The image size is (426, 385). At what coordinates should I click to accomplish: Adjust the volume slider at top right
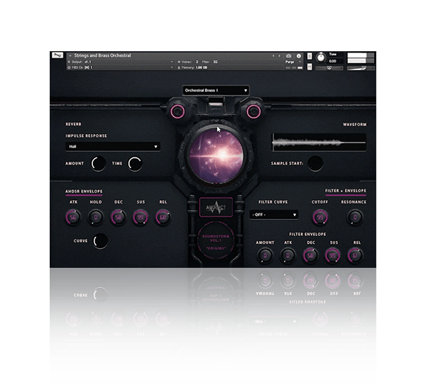pos(360,68)
